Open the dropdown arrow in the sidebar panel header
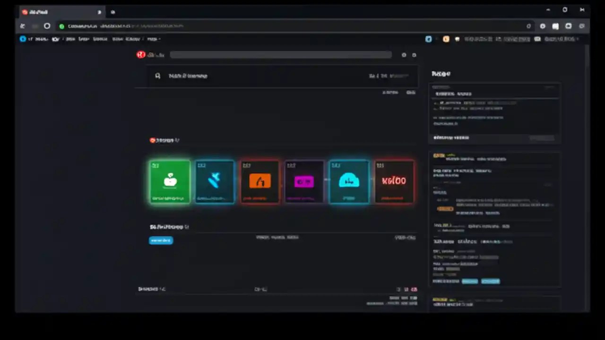The image size is (605, 340). click(550, 87)
